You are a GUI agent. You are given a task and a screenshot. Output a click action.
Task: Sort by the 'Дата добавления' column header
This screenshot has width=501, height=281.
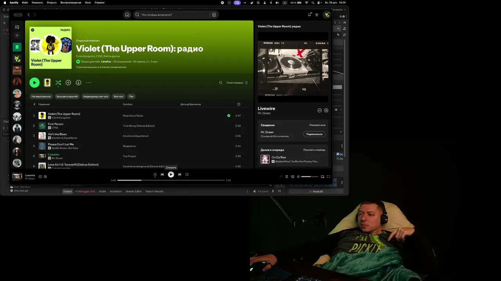click(191, 104)
